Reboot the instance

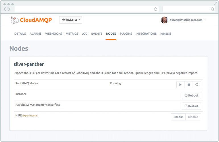click(191, 95)
